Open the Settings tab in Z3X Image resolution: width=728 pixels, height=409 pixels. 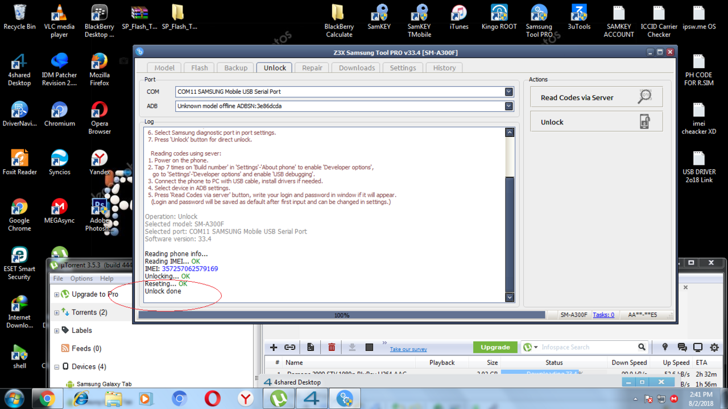403,68
